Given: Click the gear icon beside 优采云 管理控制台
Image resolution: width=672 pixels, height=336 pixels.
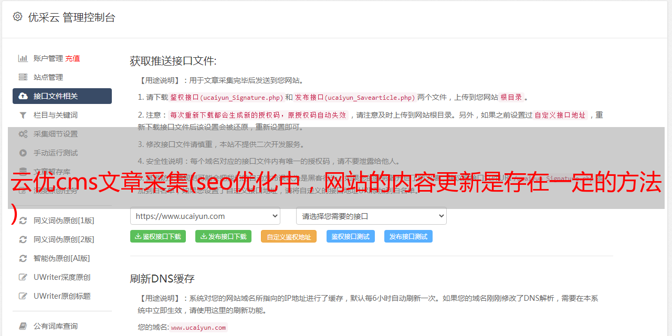Looking at the screenshot, I should (17, 17).
